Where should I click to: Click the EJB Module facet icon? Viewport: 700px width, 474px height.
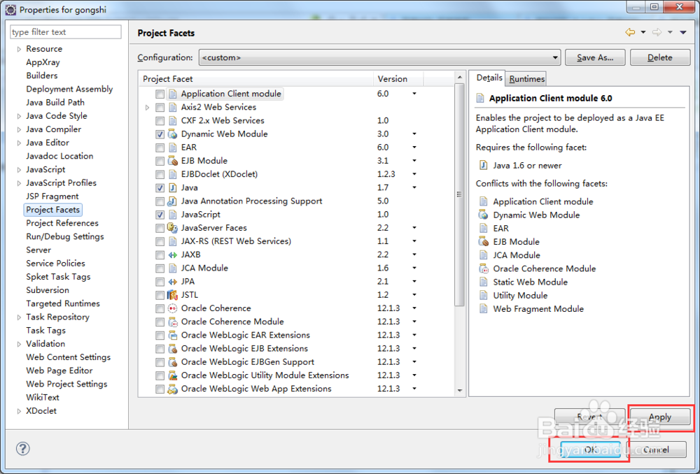point(172,161)
